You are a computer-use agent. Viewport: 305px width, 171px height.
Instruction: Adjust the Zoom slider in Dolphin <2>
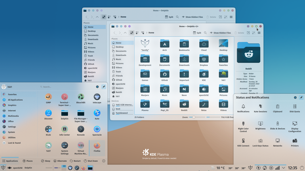197,117
